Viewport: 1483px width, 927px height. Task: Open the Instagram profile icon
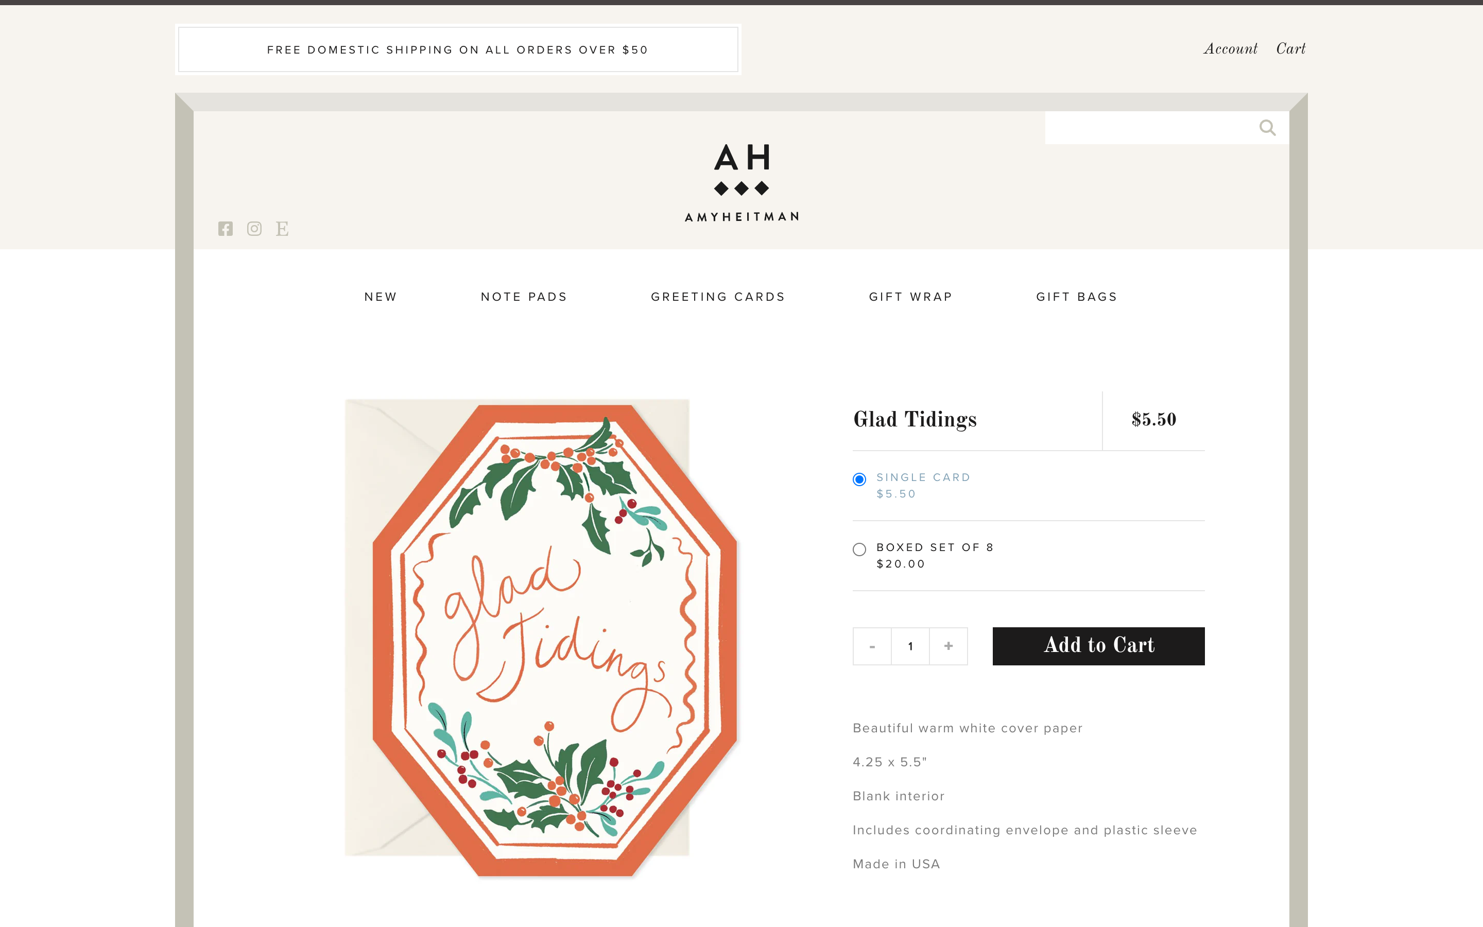pyautogui.click(x=254, y=229)
